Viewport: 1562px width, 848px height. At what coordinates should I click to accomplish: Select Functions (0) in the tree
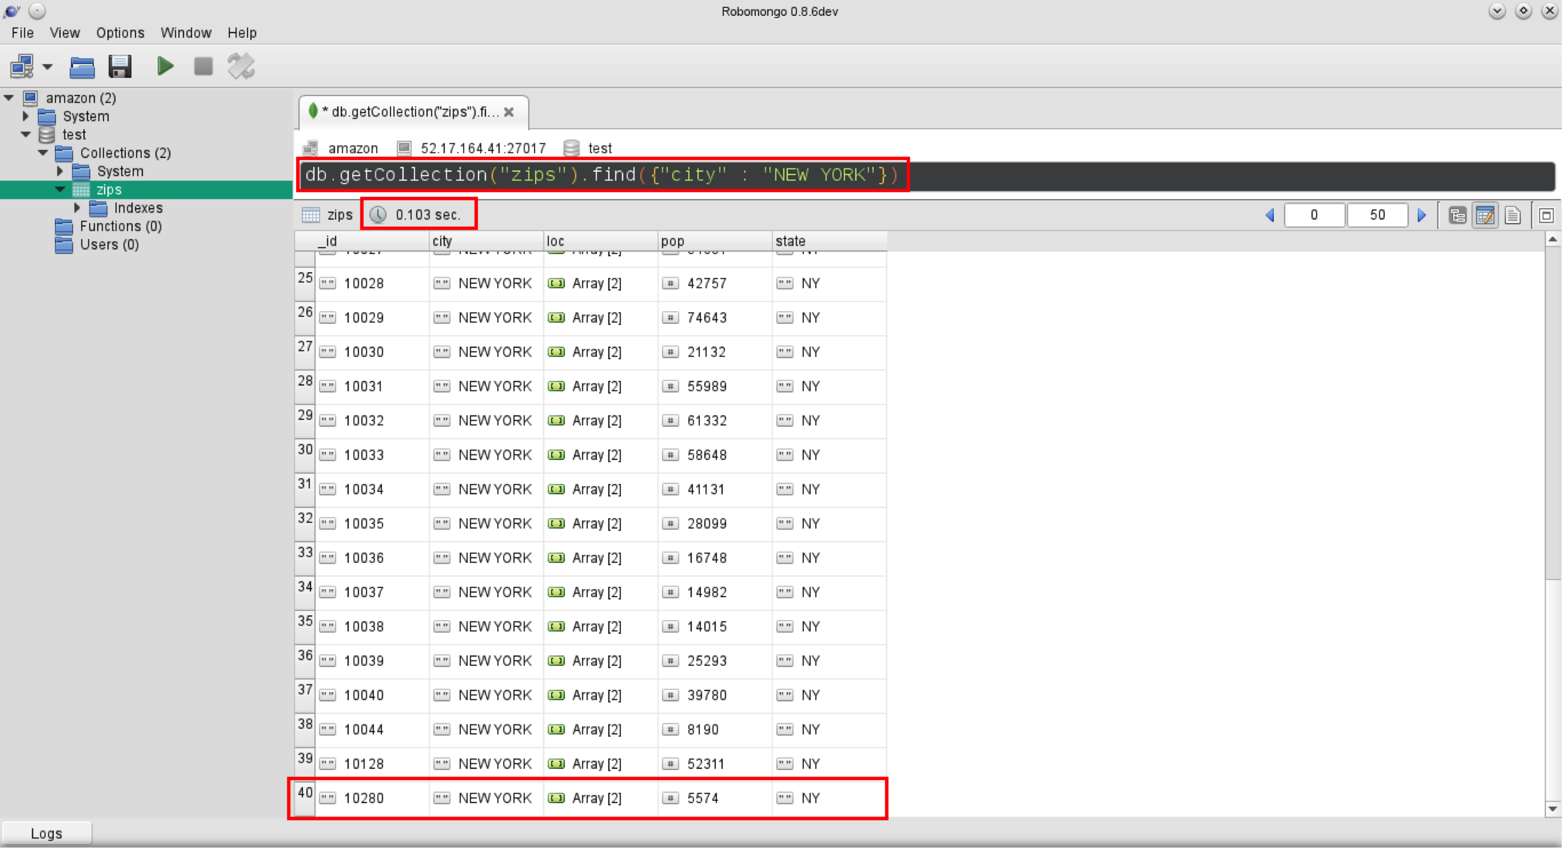coord(121,226)
